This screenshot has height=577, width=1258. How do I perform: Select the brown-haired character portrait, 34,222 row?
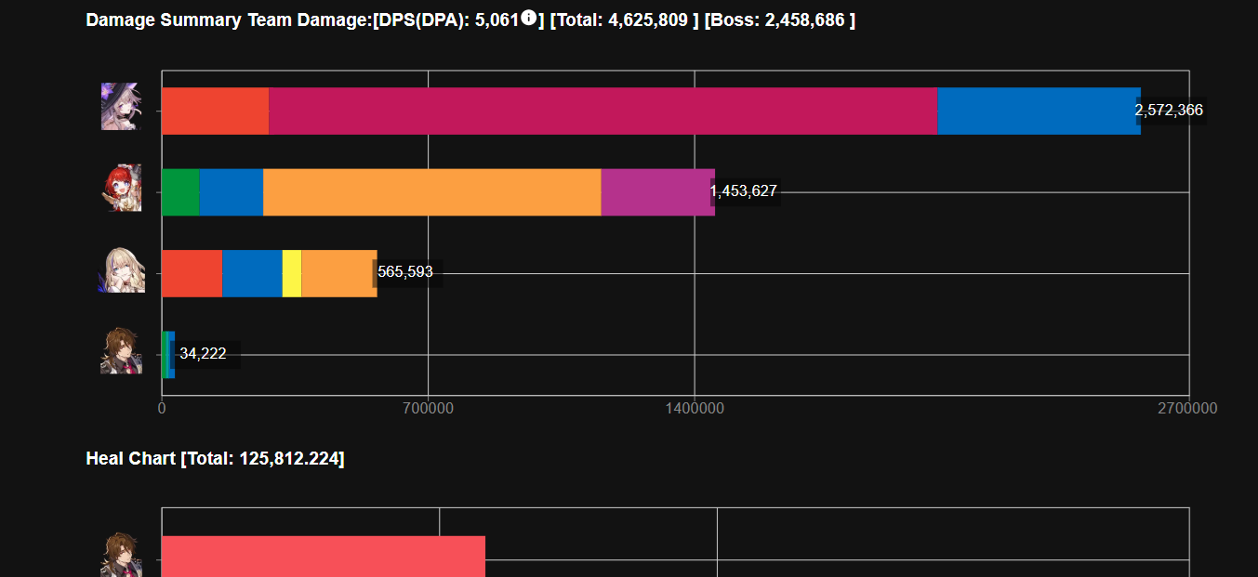pos(121,350)
